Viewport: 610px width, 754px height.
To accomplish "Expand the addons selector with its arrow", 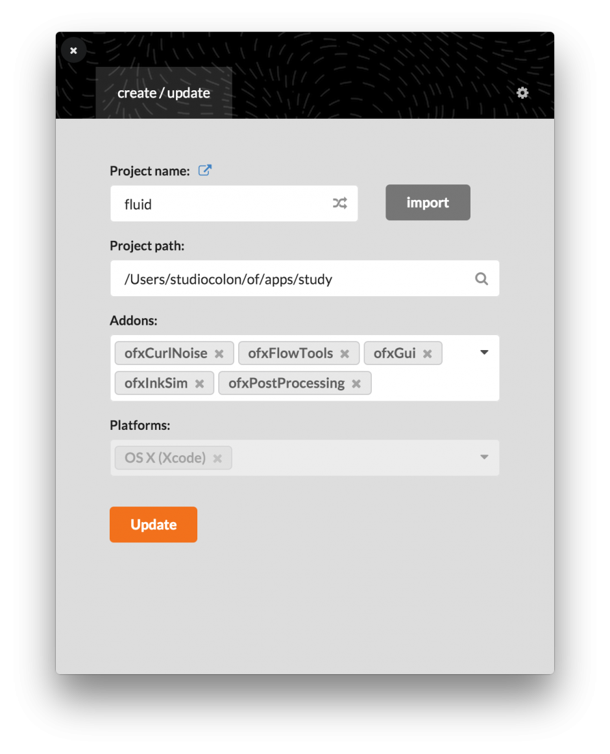I will (484, 351).
